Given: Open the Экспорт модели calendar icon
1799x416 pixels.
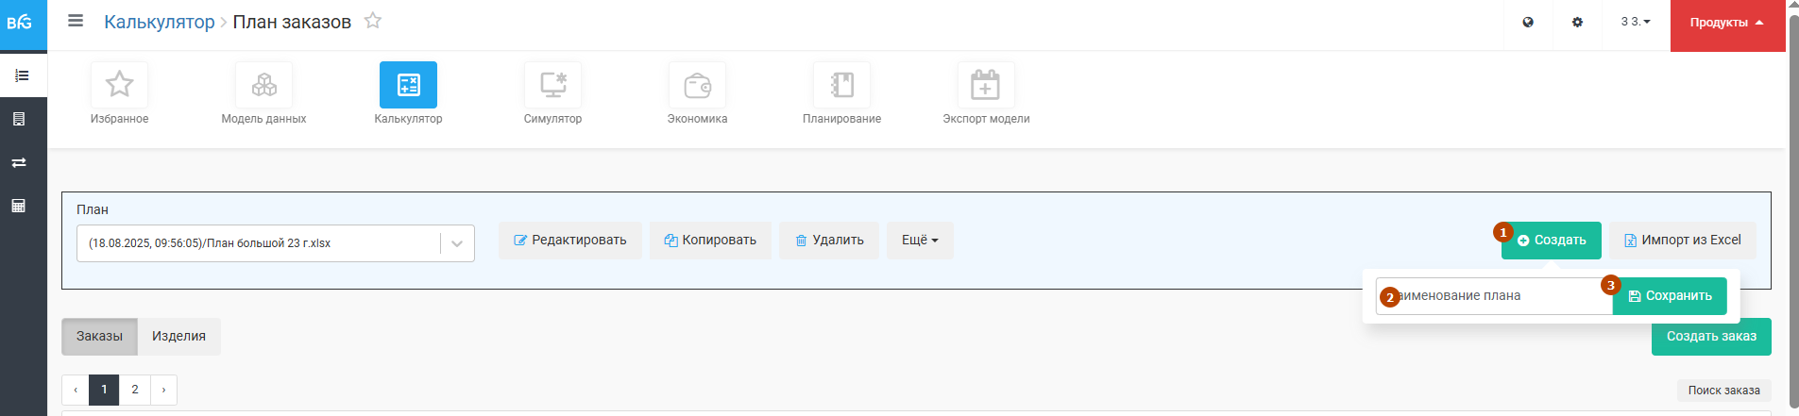Looking at the screenshot, I should (986, 85).
